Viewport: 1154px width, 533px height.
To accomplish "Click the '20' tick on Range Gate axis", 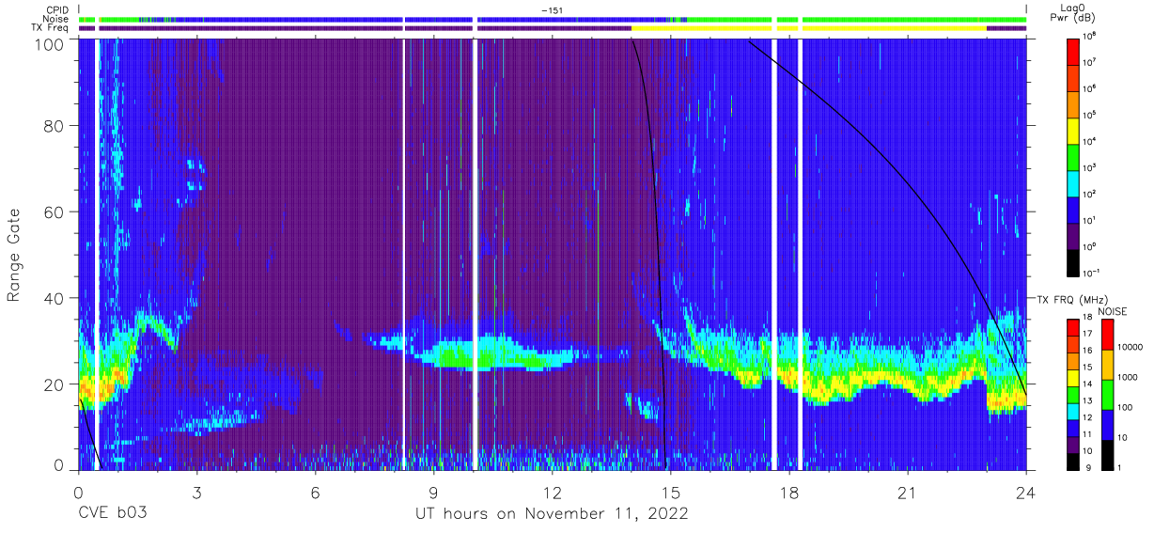I will click(x=55, y=384).
